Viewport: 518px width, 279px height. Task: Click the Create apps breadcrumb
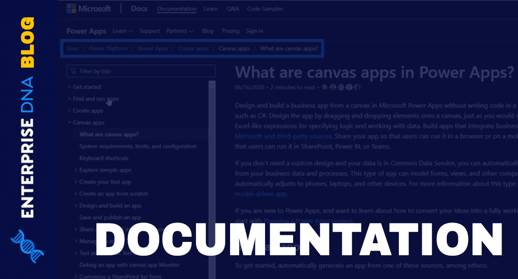193,48
